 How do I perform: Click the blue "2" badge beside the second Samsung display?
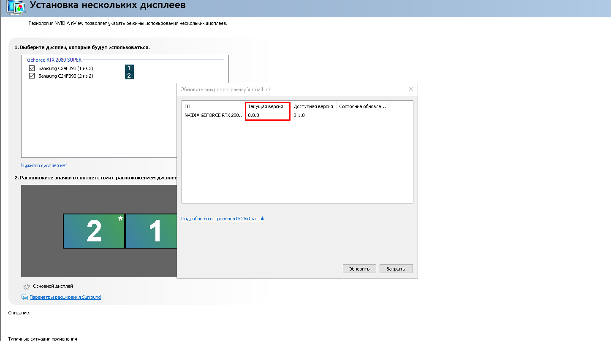129,76
